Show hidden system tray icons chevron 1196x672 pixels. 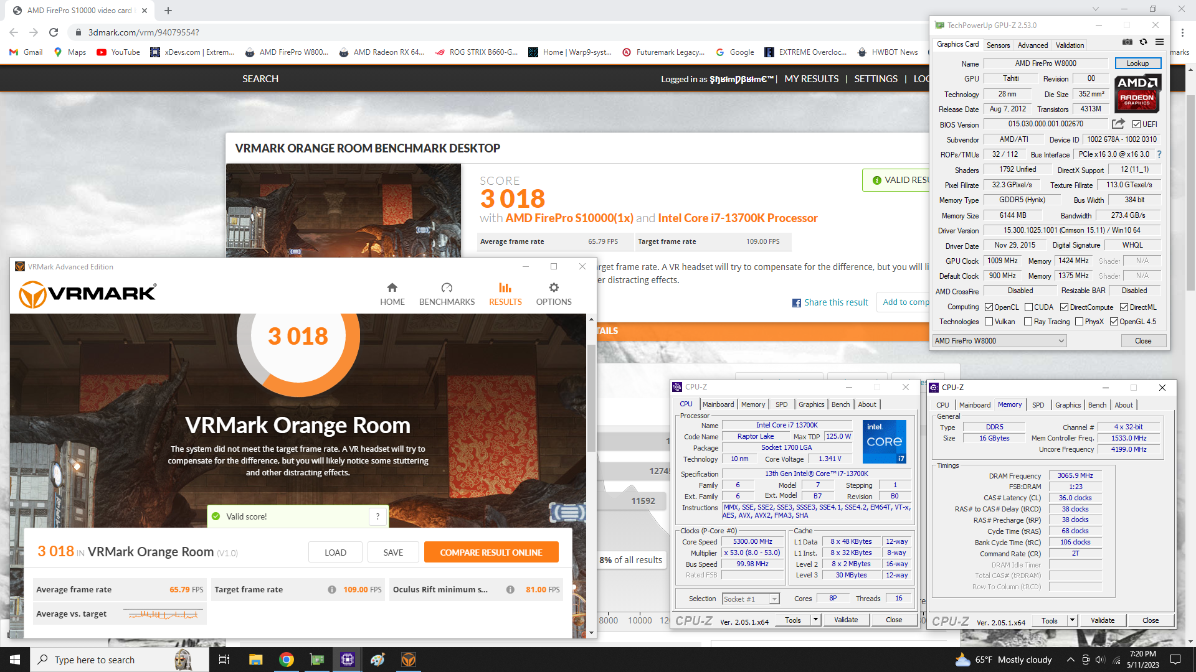tap(1070, 660)
